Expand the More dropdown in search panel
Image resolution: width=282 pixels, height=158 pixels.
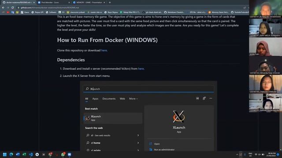(x=134, y=99)
